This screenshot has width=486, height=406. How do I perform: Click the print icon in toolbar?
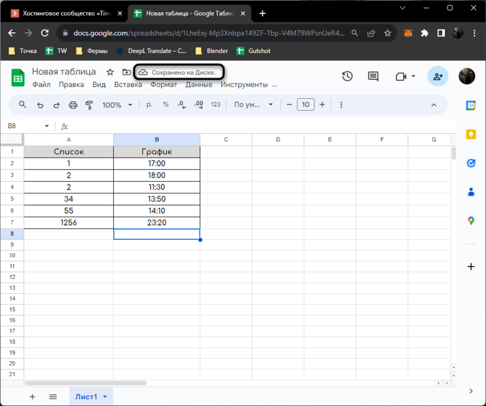(x=73, y=105)
